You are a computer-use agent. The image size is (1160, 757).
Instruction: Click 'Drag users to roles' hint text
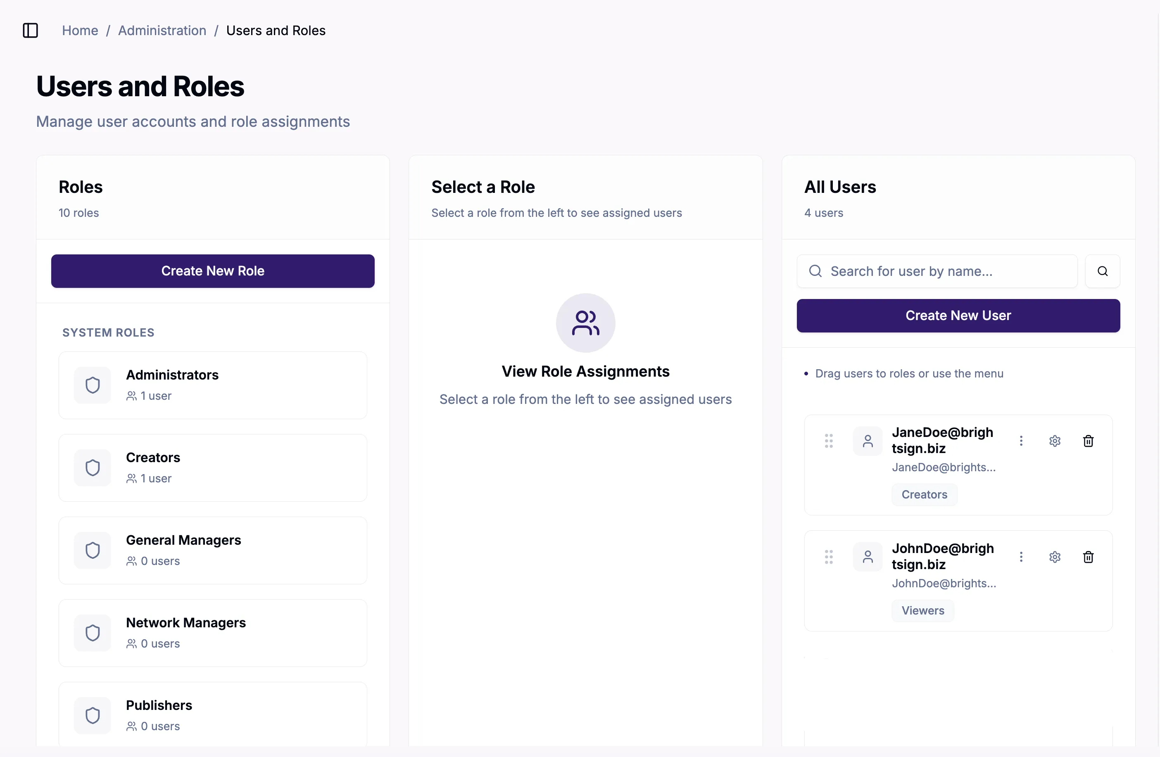point(909,373)
